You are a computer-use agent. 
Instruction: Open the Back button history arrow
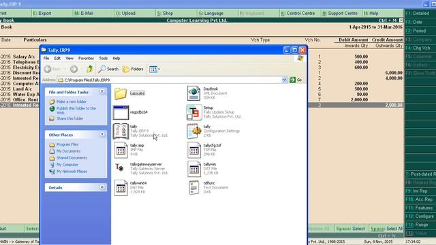point(64,69)
